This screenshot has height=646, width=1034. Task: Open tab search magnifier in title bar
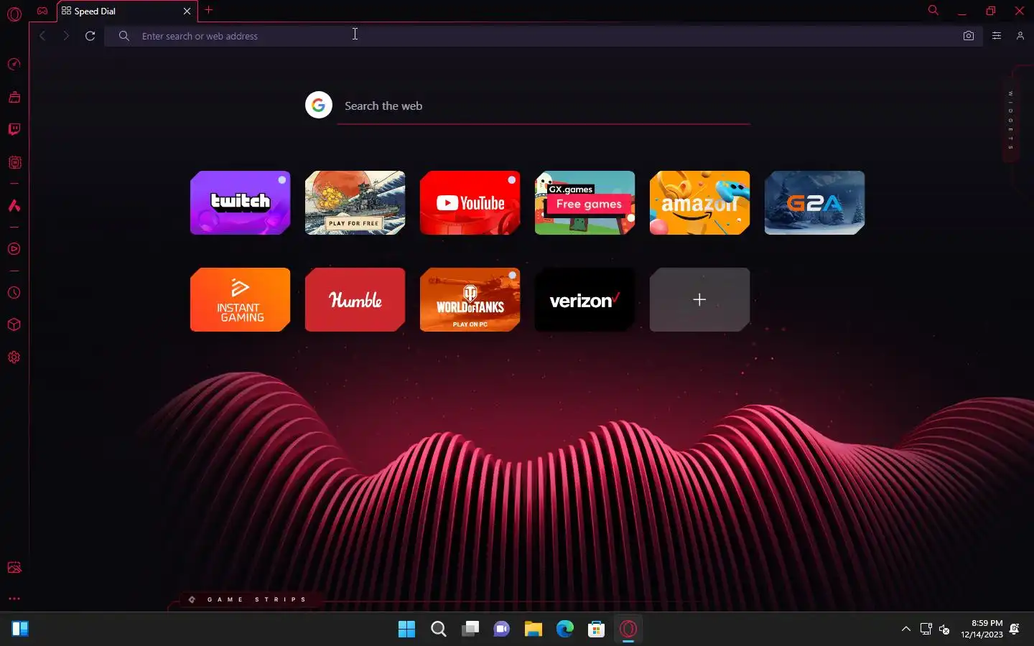[933, 11]
